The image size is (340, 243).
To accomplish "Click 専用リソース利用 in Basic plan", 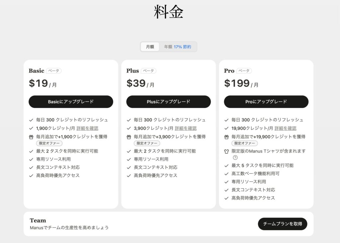I will click(x=53, y=159).
